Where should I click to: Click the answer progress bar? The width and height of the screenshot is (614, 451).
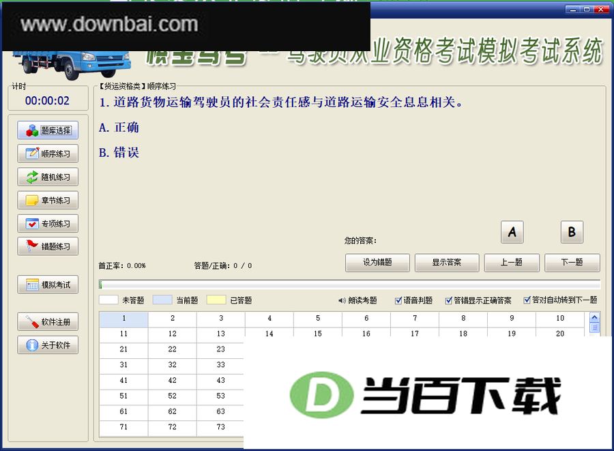point(350,285)
